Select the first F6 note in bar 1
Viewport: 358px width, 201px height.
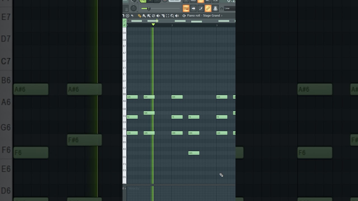(132, 117)
